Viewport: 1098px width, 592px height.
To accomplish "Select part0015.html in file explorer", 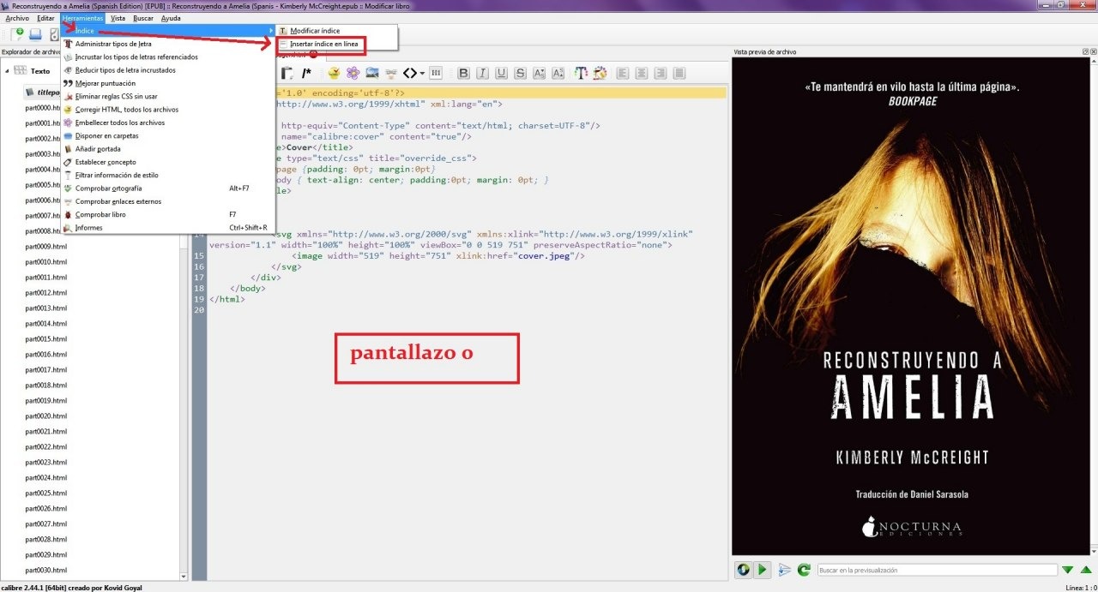I will 46,339.
